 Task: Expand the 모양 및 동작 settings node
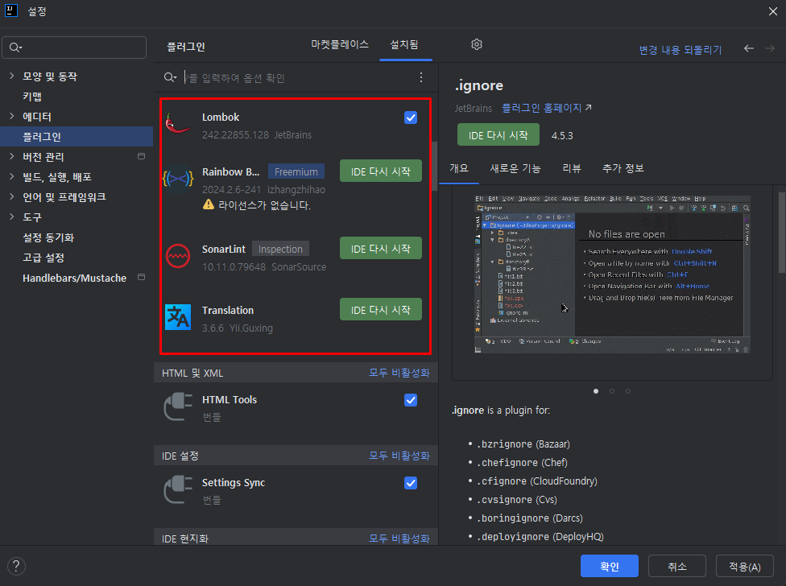(x=12, y=76)
